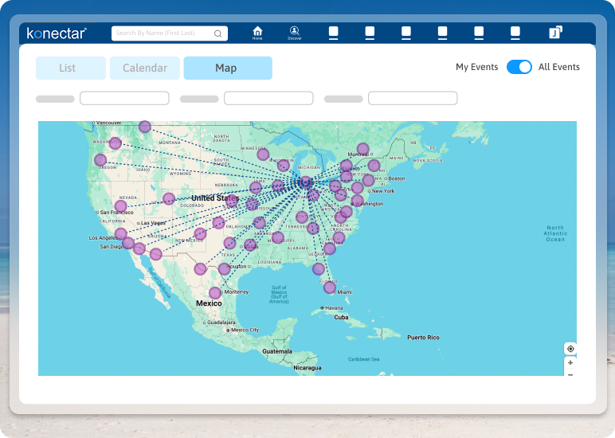
Task: Center map on my current location
Action: coord(570,349)
